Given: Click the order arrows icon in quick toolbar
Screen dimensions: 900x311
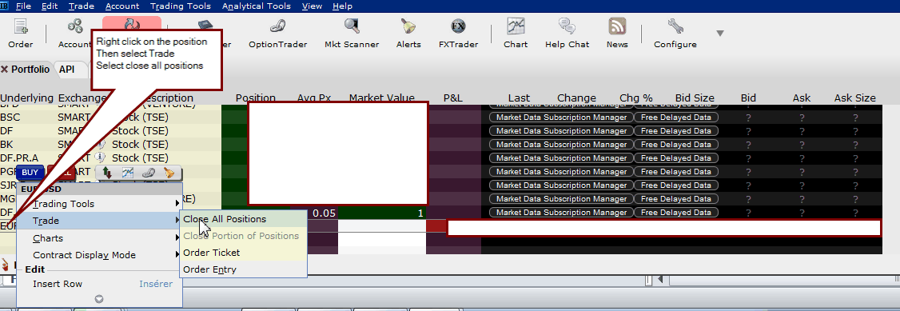Looking at the screenshot, I should (x=107, y=172).
